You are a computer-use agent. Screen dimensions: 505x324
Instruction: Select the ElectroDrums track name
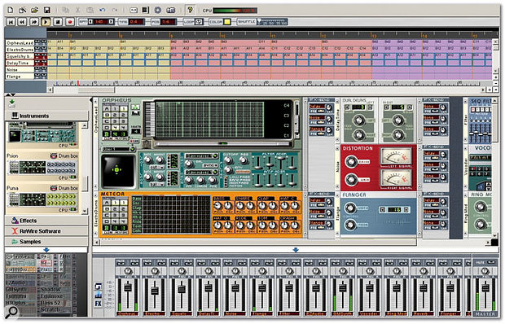click(x=20, y=50)
